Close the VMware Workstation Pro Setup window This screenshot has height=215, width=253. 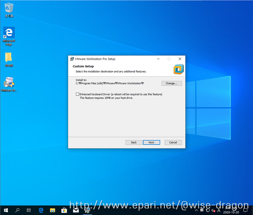(x=180, y=59)
